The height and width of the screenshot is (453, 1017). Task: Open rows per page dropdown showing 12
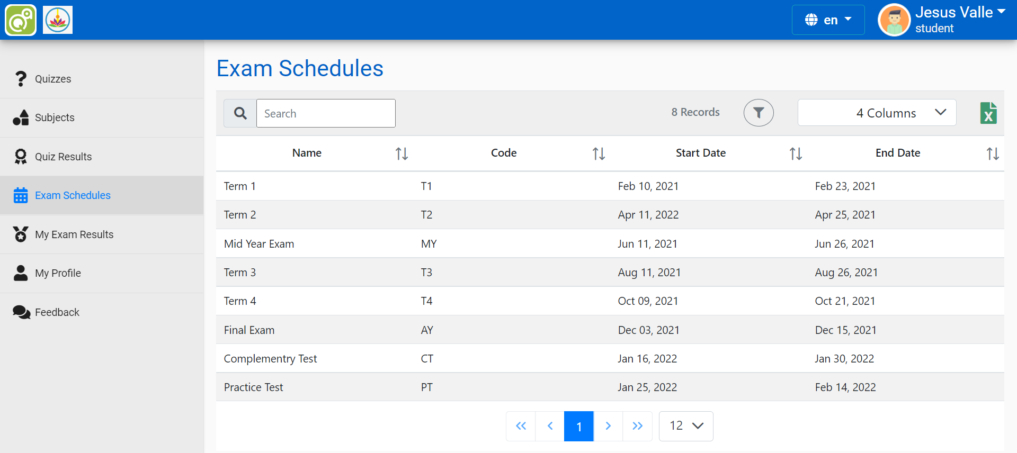coord(686,426)
